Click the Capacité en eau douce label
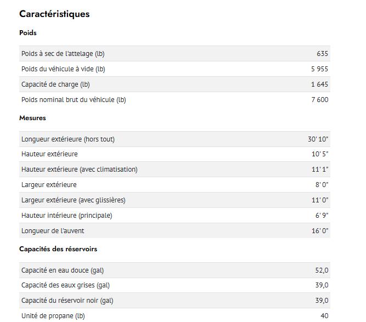 click(63, 270)
